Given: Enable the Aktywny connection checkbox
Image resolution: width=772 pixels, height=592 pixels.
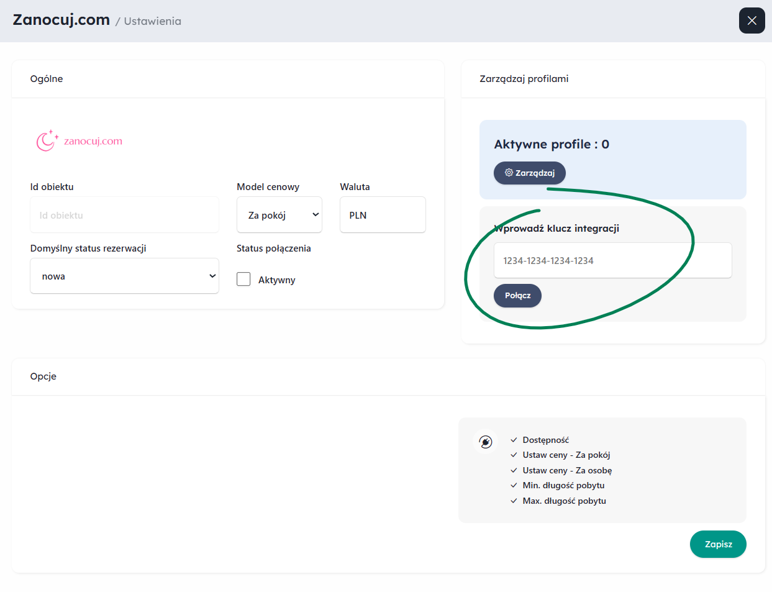Looking at the screenshot, I should (x=243, y=279).
